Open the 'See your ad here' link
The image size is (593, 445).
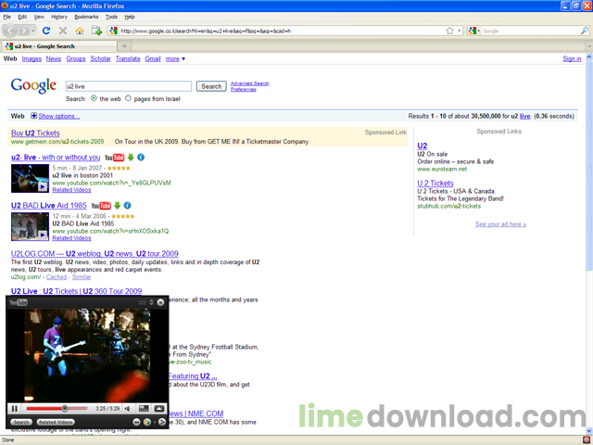(x=500, y=224)
